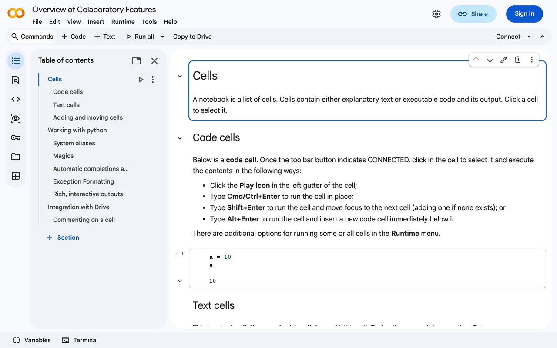Go to System aliases entry
The width and height of the screenshot is (557, 348).
[74, 143]
